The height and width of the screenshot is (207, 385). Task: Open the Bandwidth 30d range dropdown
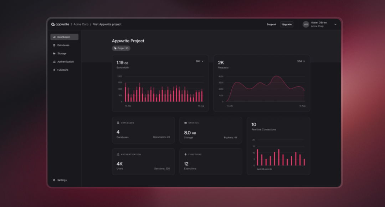199,61
